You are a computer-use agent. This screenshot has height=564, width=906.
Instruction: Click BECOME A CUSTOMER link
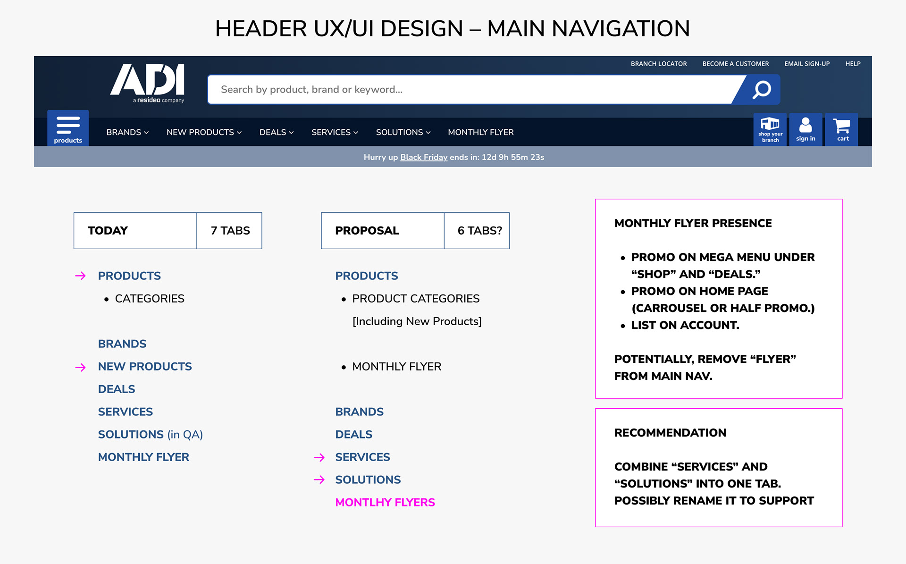[x=735, y=64]
